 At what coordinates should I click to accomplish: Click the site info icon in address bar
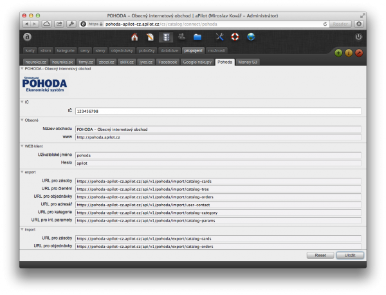click(83, 24)
